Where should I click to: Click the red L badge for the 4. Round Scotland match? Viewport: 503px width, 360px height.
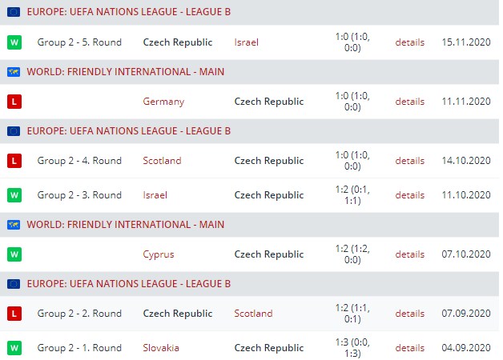click(14, 161)
